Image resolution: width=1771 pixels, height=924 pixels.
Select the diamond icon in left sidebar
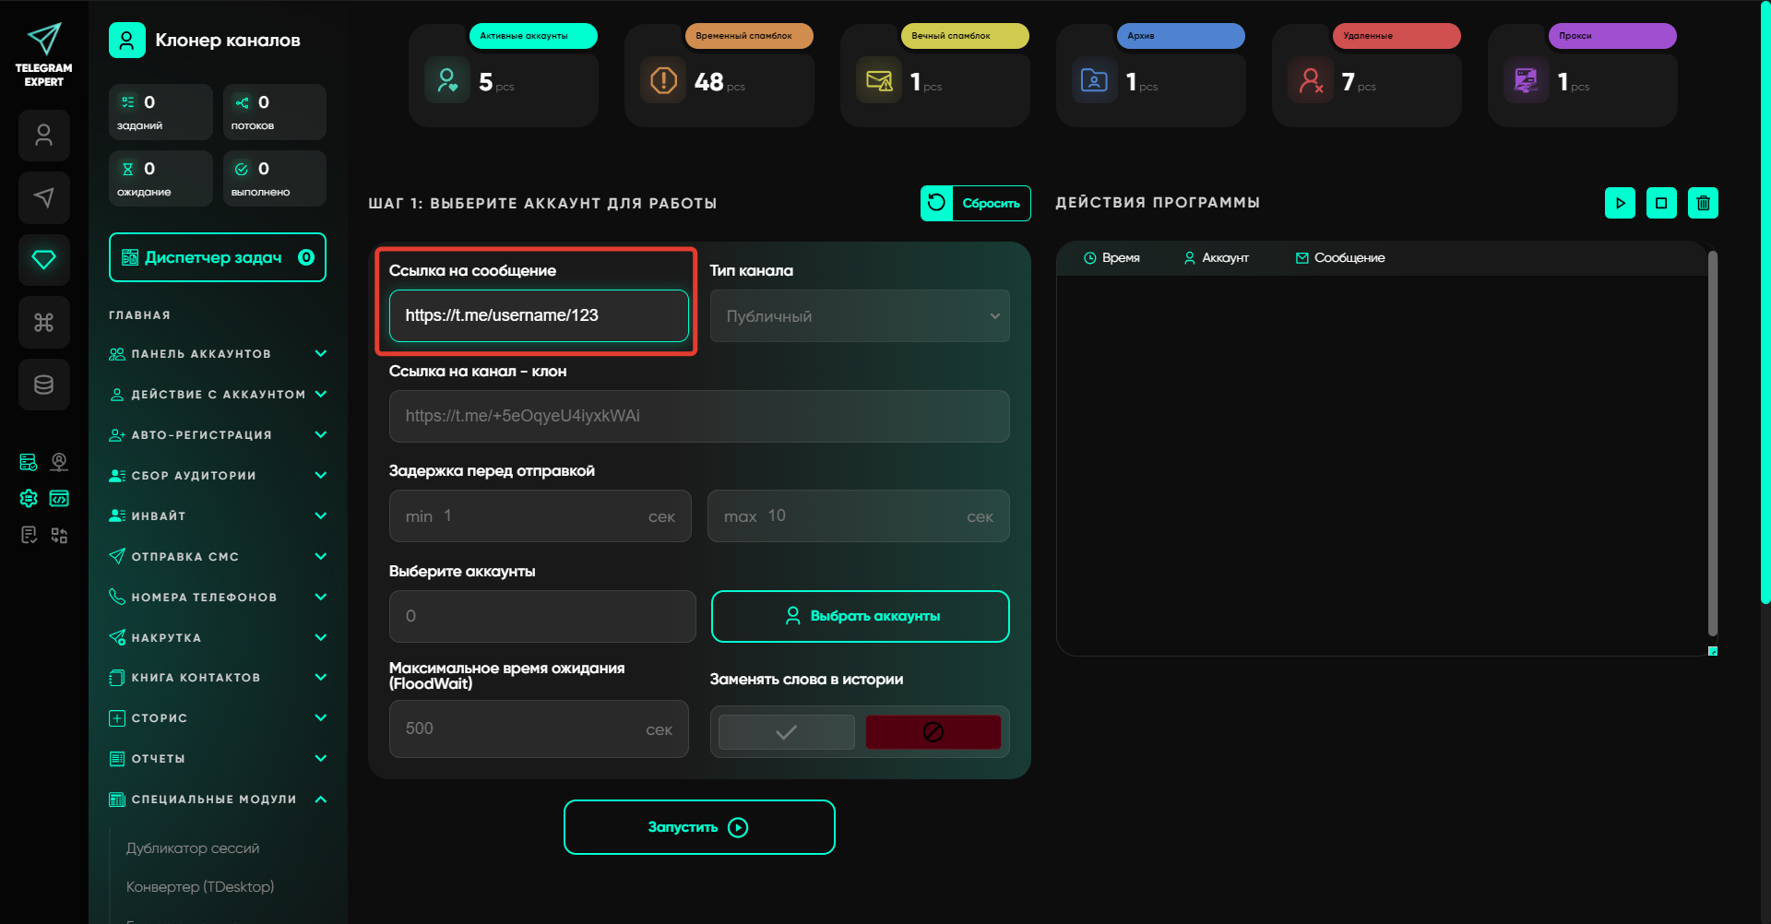click(x=43, y=260)
